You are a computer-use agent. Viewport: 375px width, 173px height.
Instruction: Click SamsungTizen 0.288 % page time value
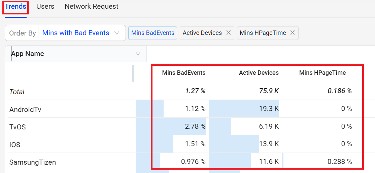click(x=339, y=162)
